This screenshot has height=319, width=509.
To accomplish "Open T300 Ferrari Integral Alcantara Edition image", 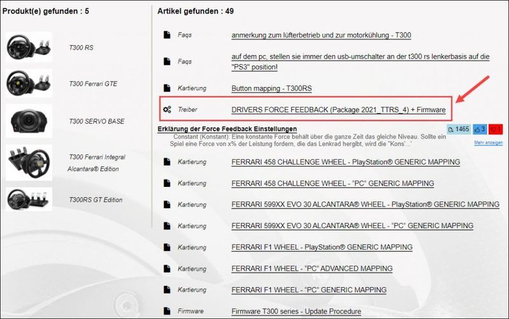I will point(29,163).
